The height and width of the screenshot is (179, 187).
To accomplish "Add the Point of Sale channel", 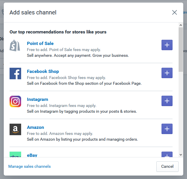I will point(167,45).
